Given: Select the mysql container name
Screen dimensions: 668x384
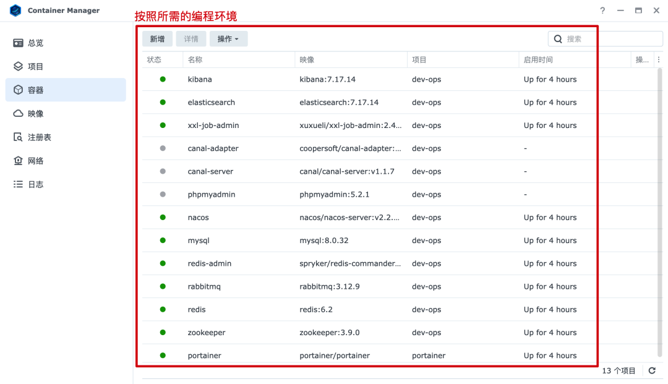Looking at the screenshot, I should click(x=199, y=241).
